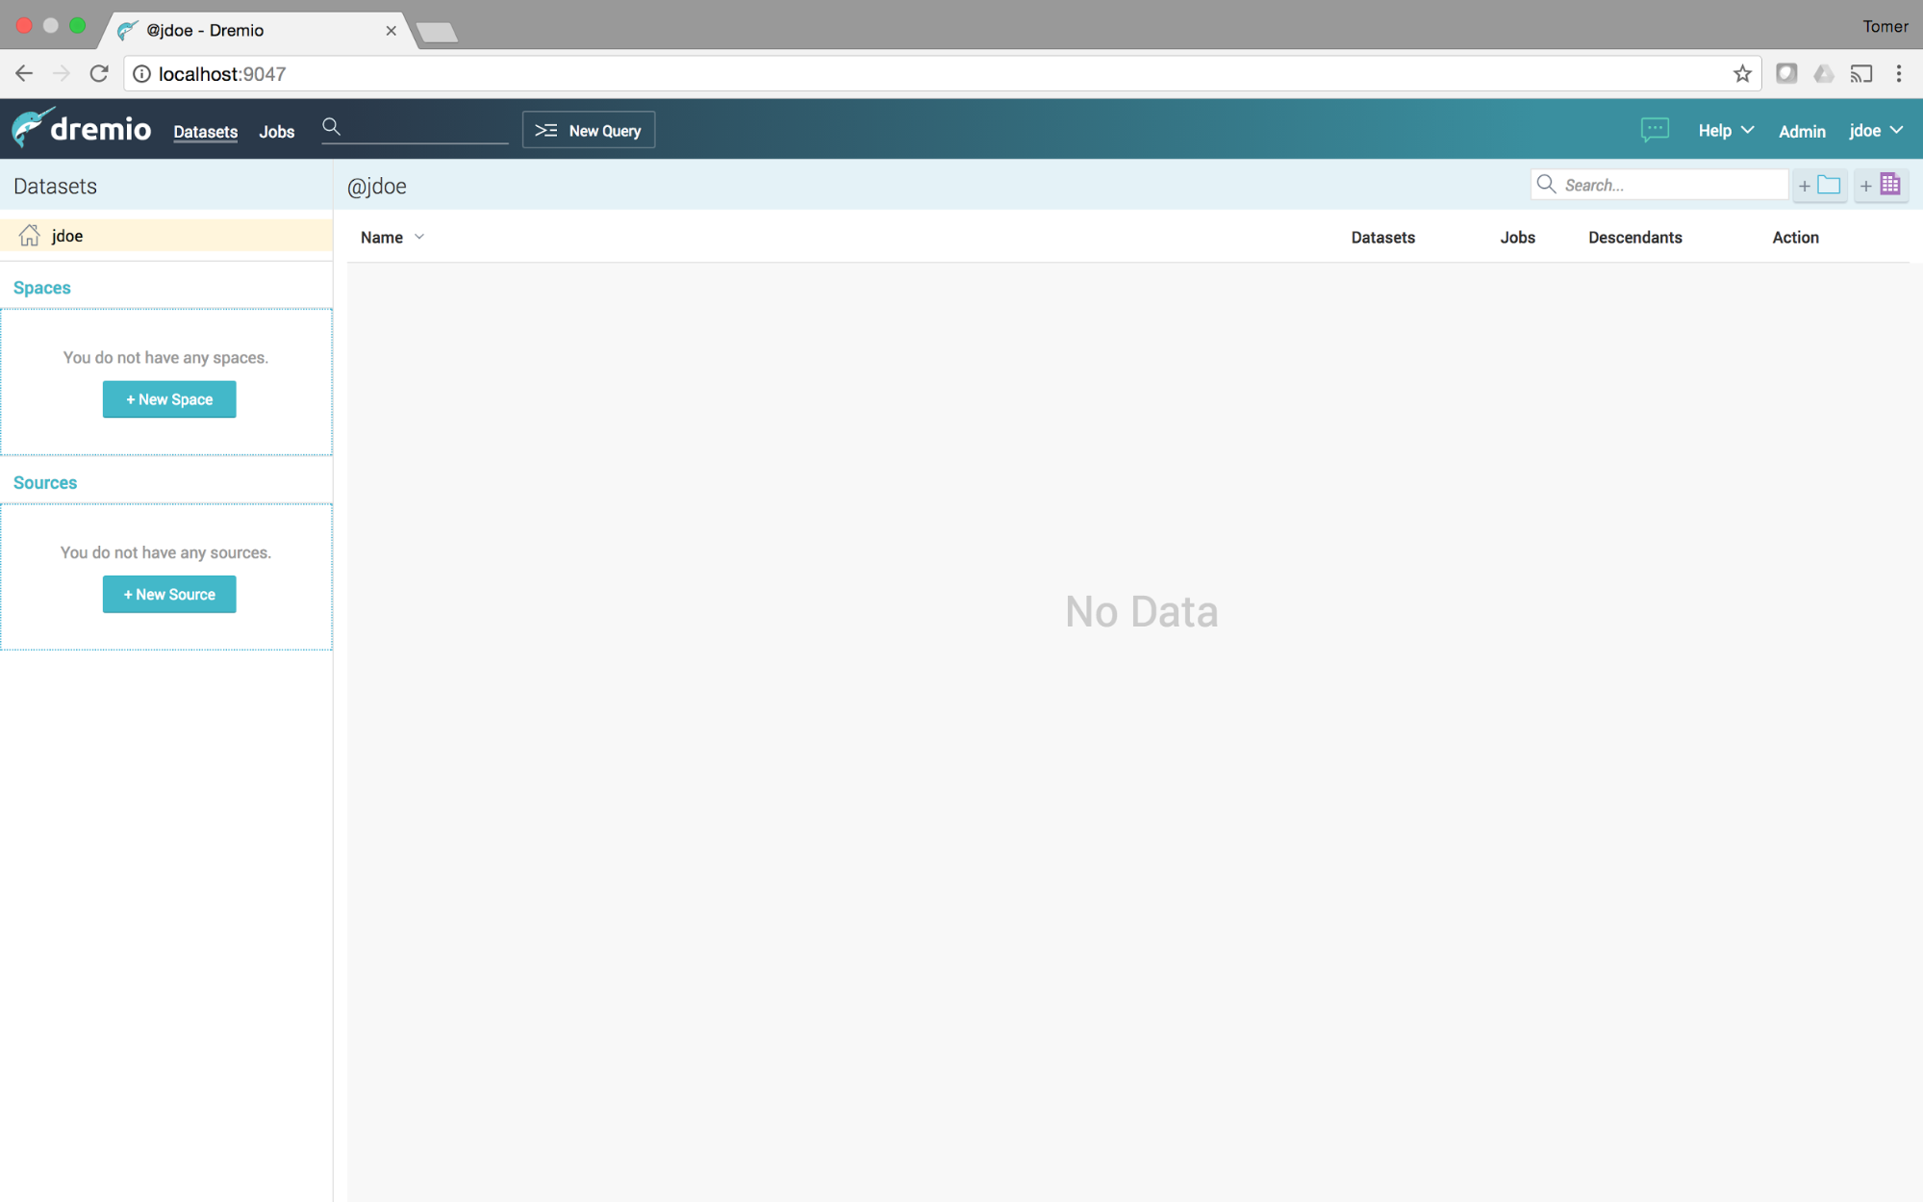Click the add new dataset icon

pos(1881,185)
